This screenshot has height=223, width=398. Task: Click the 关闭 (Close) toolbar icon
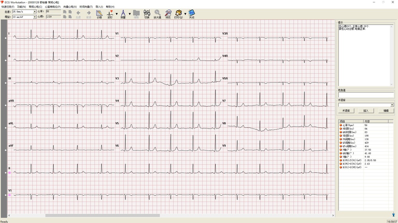pos(191,14)
